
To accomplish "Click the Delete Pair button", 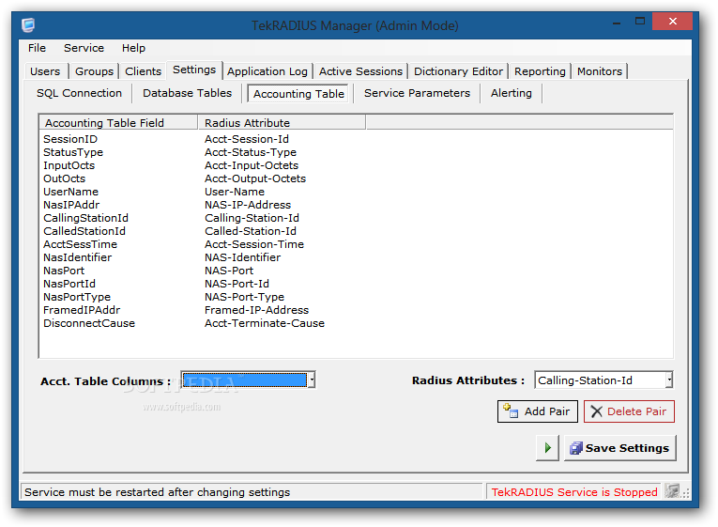I will click(629, 411).
